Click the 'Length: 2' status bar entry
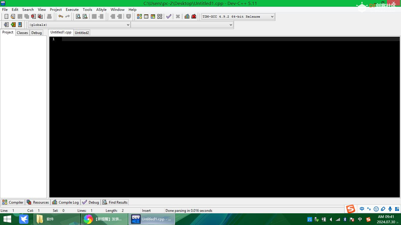Image resolution: width=401 pixels, height=225 pixels. [114, 210]
